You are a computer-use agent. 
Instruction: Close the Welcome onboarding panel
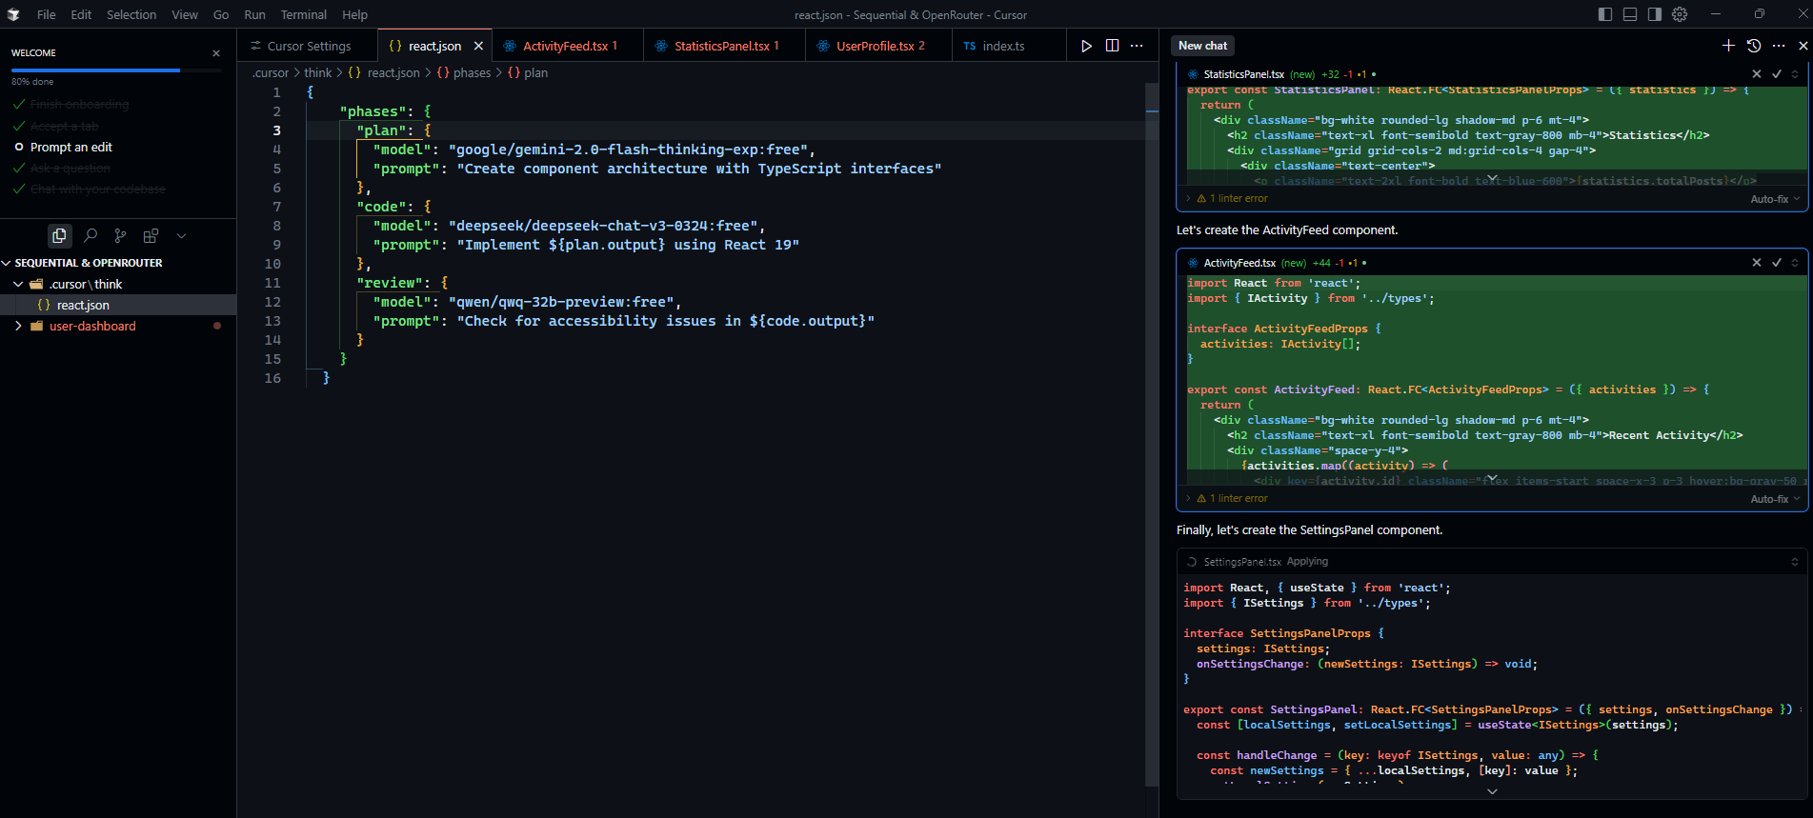(216, 53)
